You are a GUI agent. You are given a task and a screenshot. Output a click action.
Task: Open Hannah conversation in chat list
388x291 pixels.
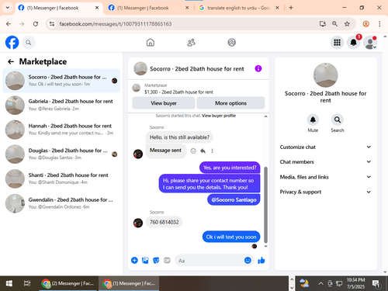point(61,130)
